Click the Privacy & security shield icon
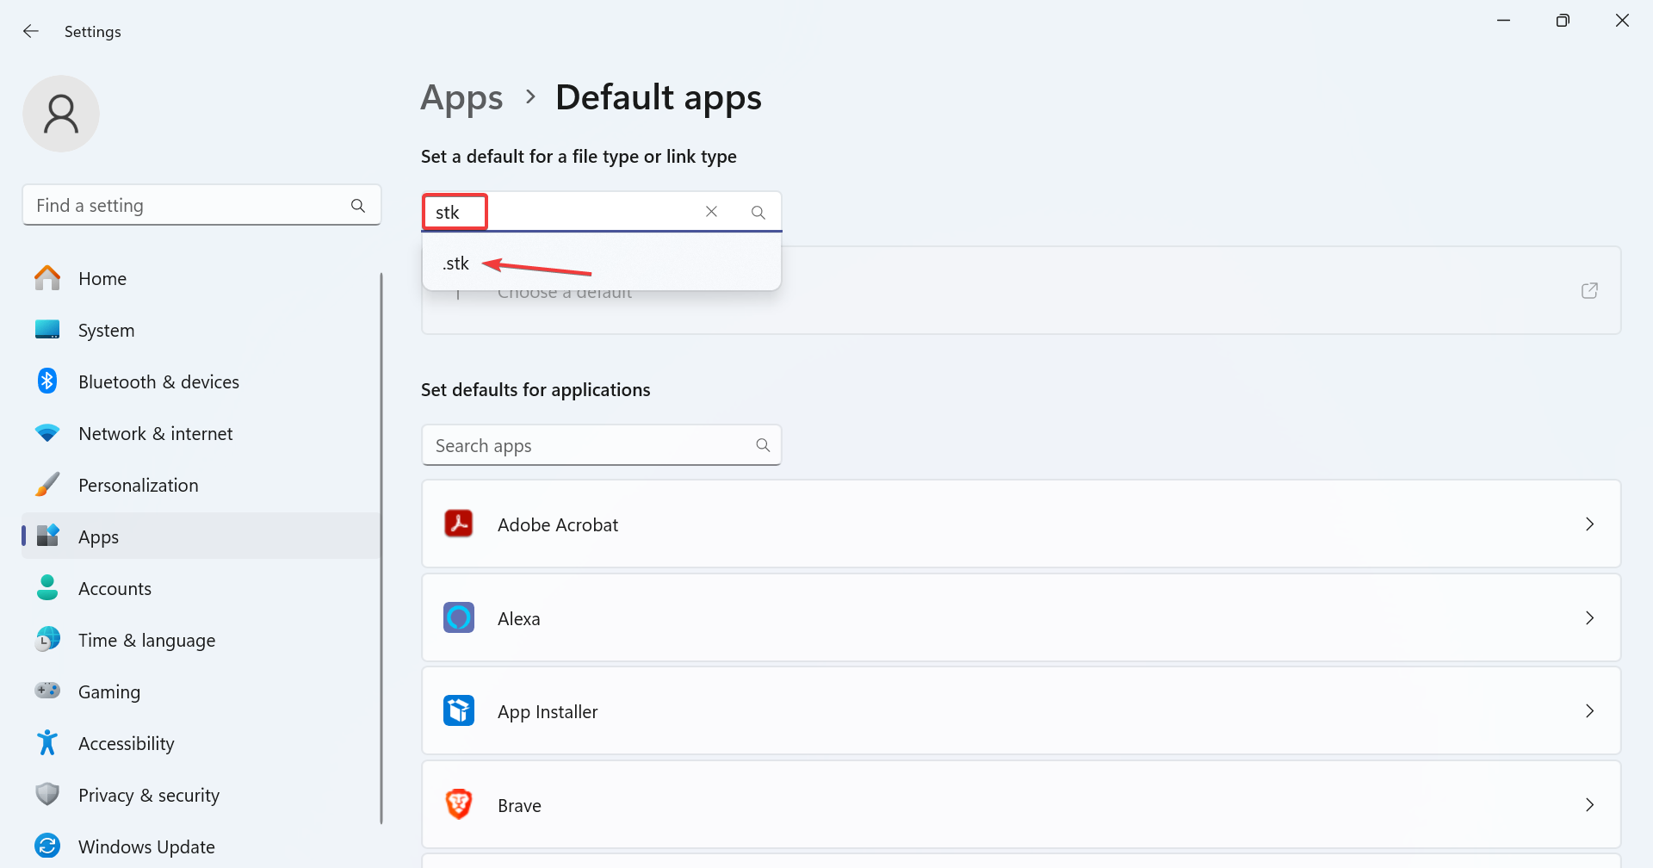The height and width of the screenshot is (868, 1653). click(47, 794)
